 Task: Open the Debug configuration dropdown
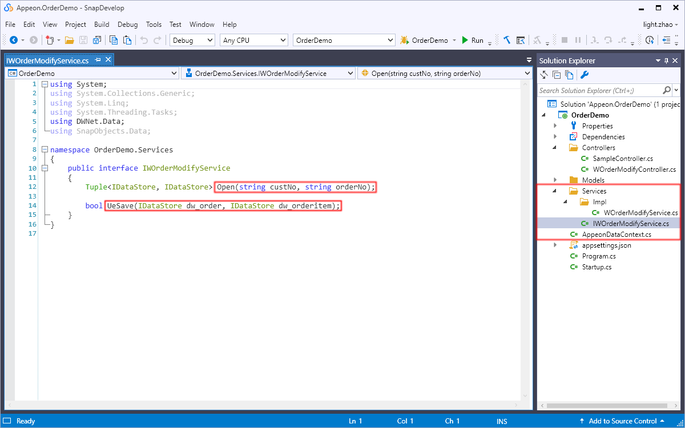[x=192, y=40]
